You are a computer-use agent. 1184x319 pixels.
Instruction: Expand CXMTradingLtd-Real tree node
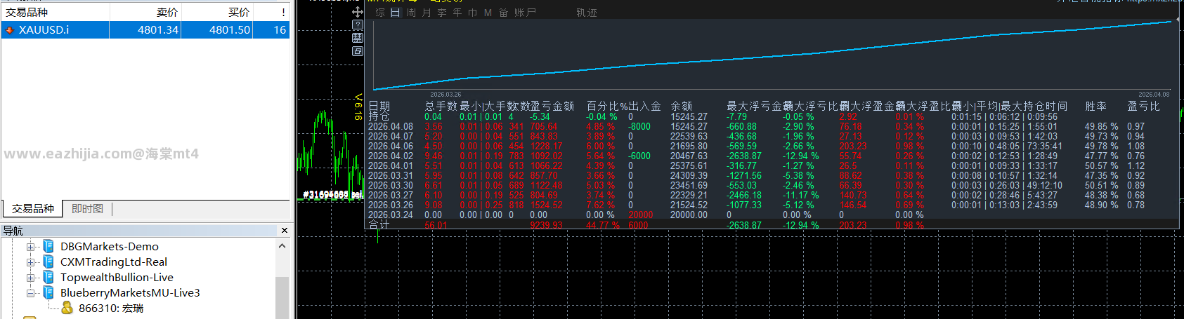(30, 262)
